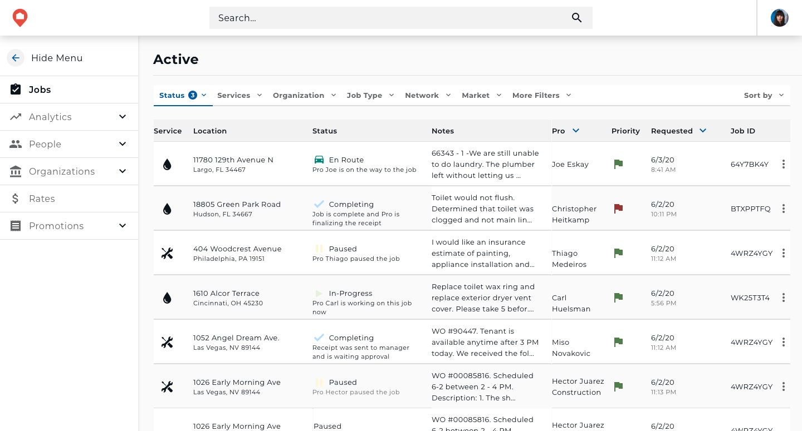802x431 pixels.
Task: Open the Job Type filter dropdown
Action: coord(370,95)
